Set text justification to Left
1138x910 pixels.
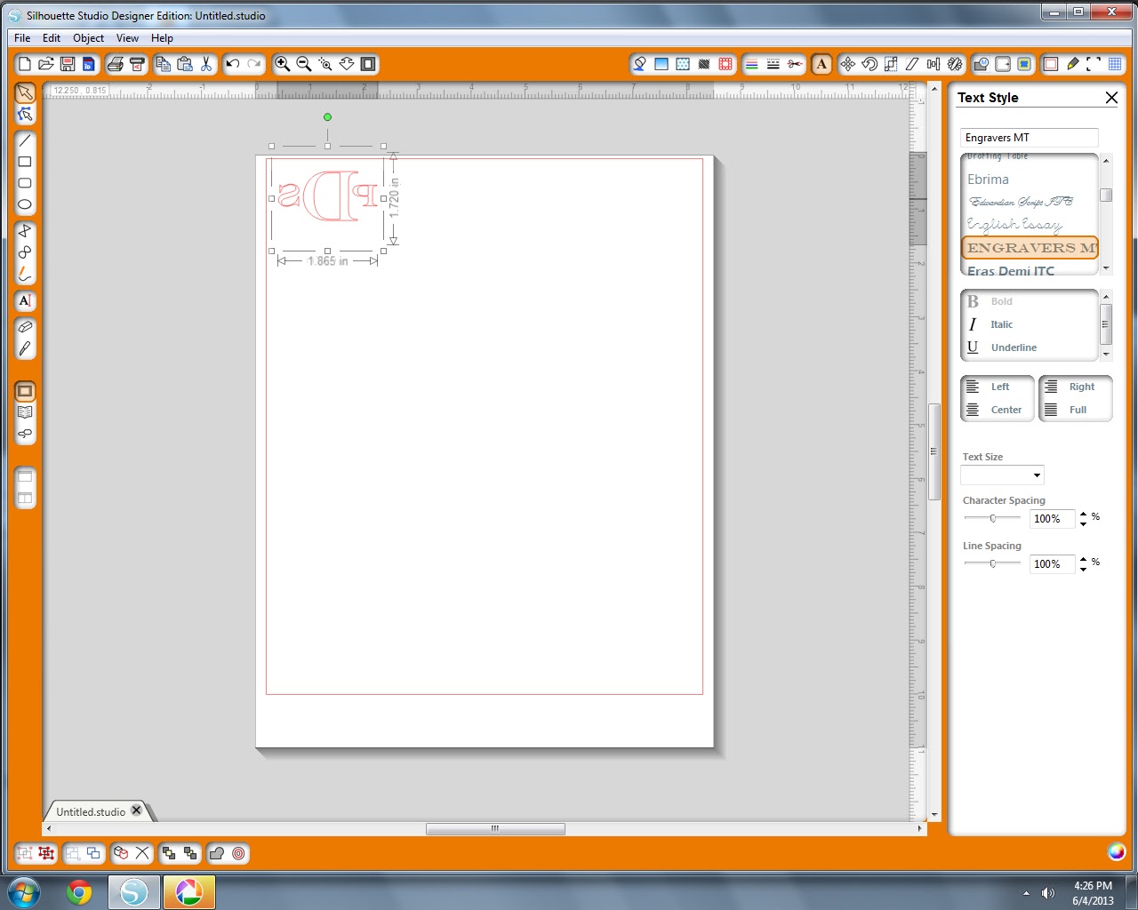[x=998, y=387]
